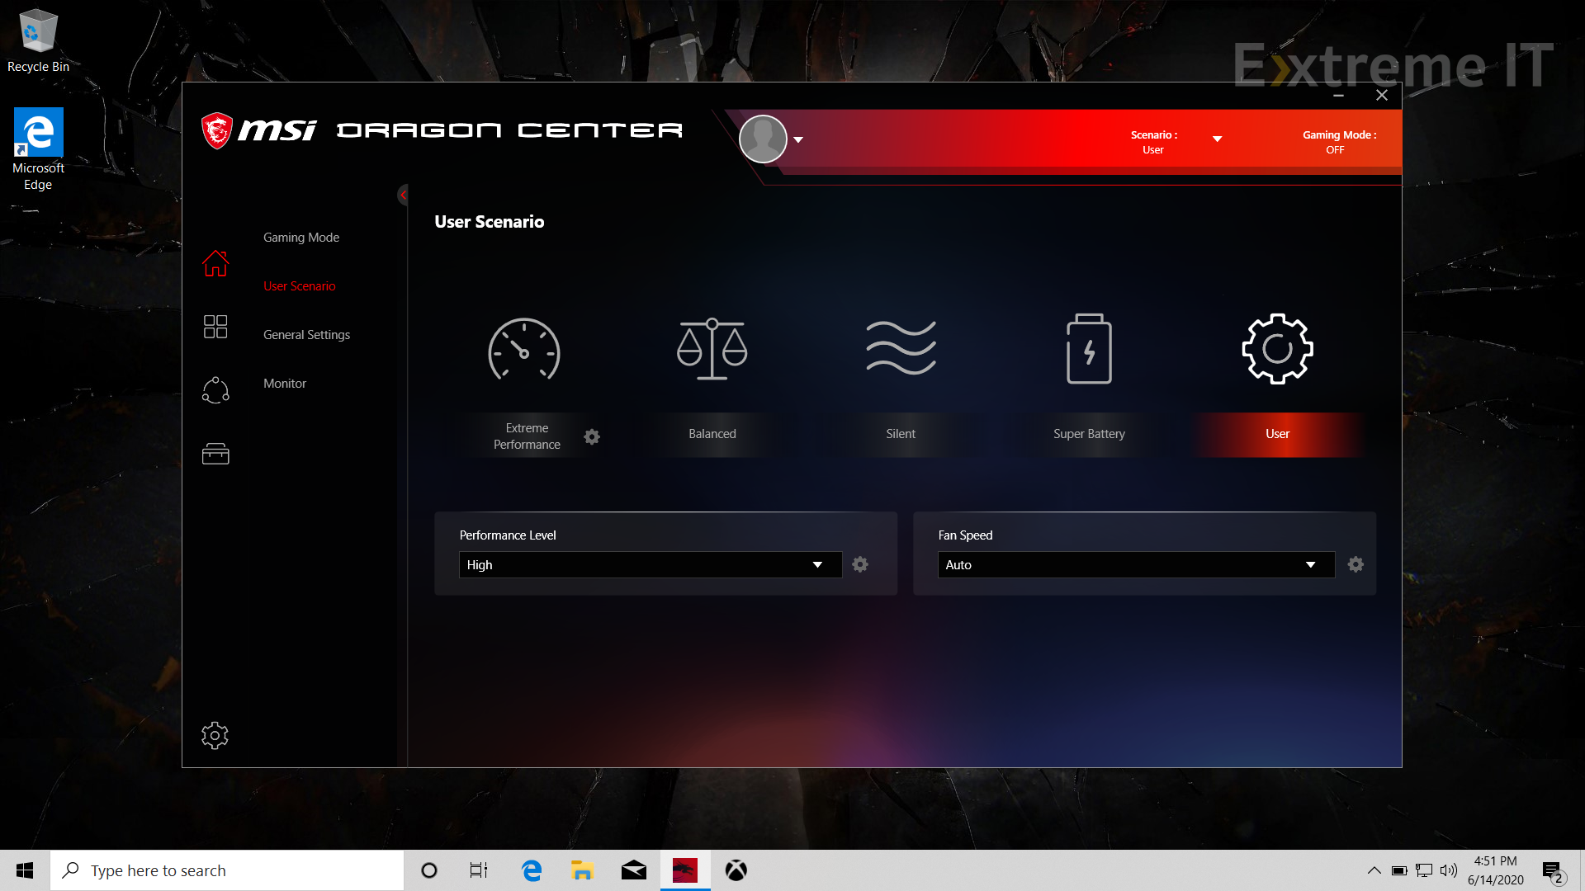1585x891 pixels.
Task: Select the Extreme Performance gauge icon
Action: point(524,349)
